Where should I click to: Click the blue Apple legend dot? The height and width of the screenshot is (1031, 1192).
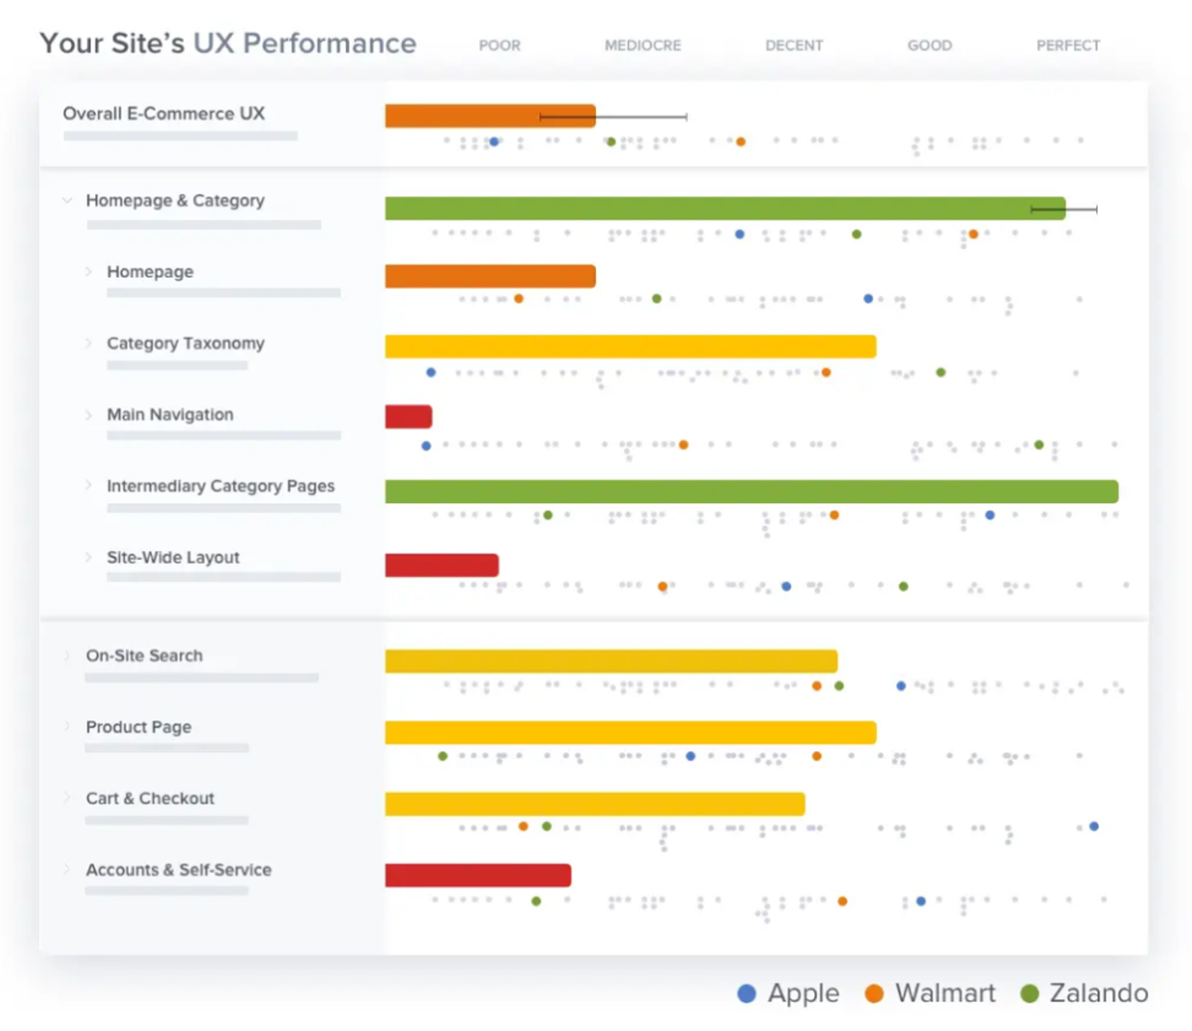(746, 993)
